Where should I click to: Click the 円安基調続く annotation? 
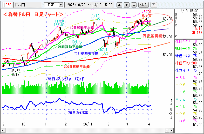[154, 36]
